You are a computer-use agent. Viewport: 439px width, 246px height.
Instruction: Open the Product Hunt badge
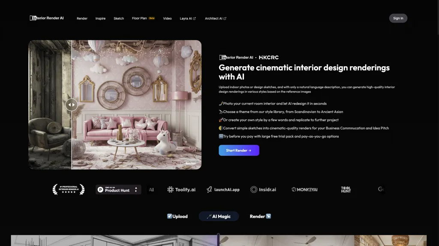point(118,190)
